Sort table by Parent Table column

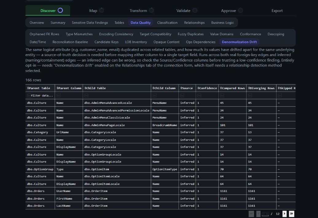pos(39,88)
